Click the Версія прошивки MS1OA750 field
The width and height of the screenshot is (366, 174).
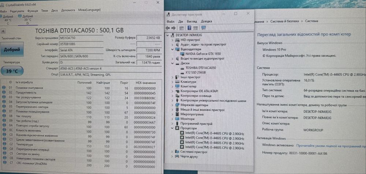[x=81, y=38]
